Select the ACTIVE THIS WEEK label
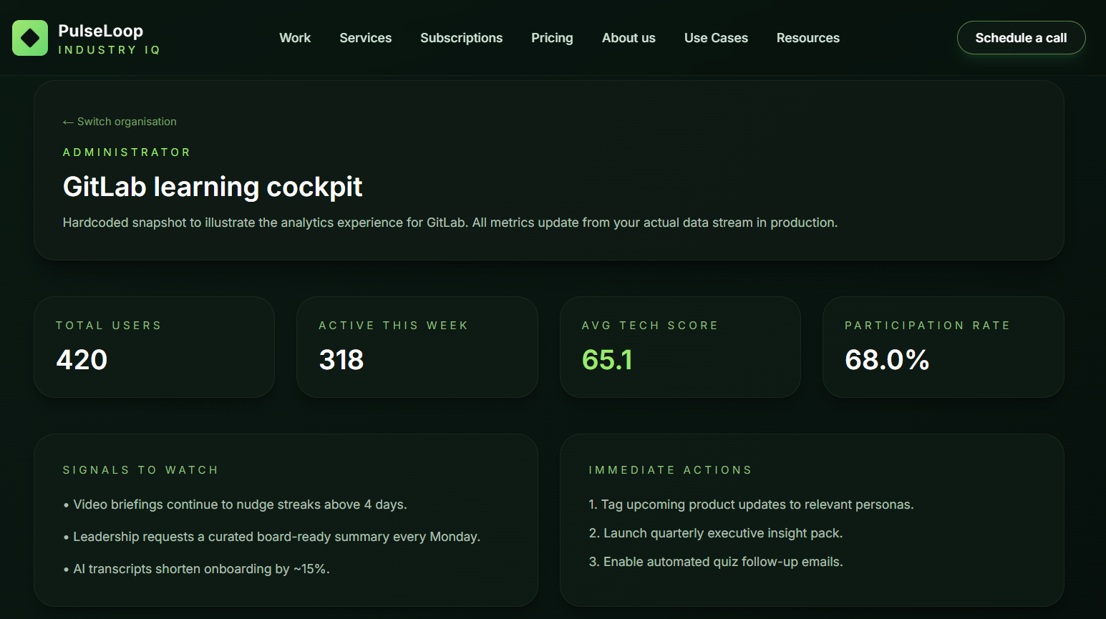 click(x=393, y=326)
